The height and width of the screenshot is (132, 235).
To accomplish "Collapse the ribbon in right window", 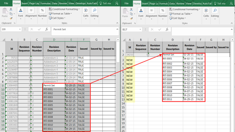I will (x=232, y=23).
